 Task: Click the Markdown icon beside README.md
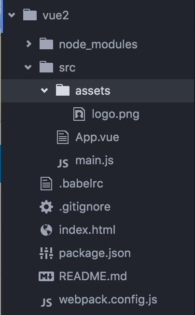coord(46,276)
